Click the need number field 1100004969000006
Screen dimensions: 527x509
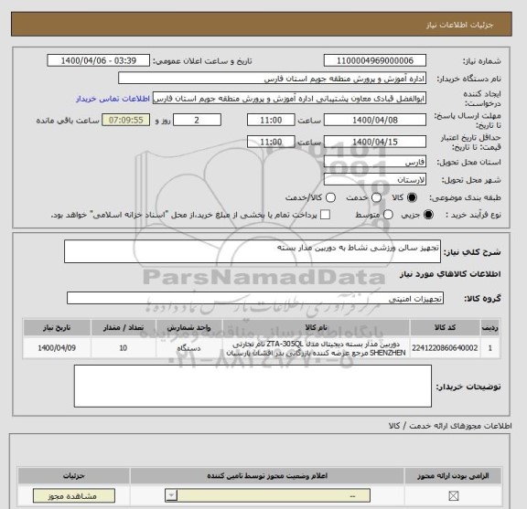pyautogui.click(x=375, y=61)
